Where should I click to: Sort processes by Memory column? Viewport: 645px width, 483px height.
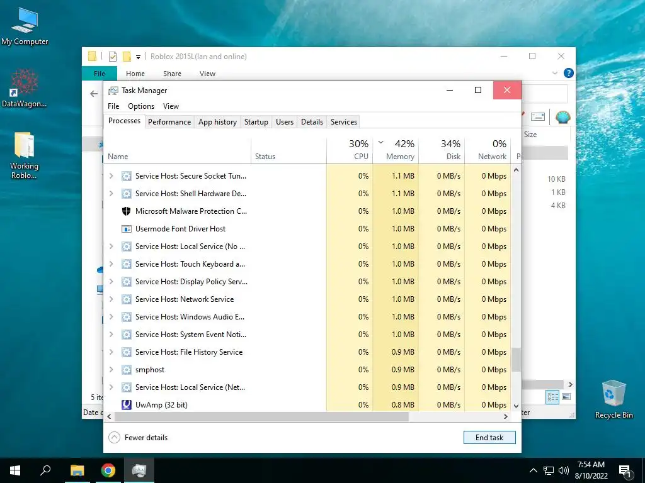click(396, 150)
